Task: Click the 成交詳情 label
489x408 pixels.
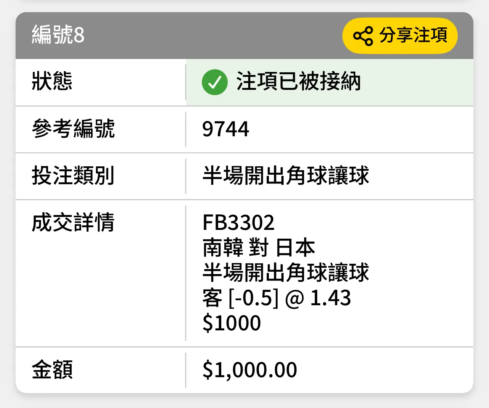Action: pyautogui.click(x=73, y=222)
